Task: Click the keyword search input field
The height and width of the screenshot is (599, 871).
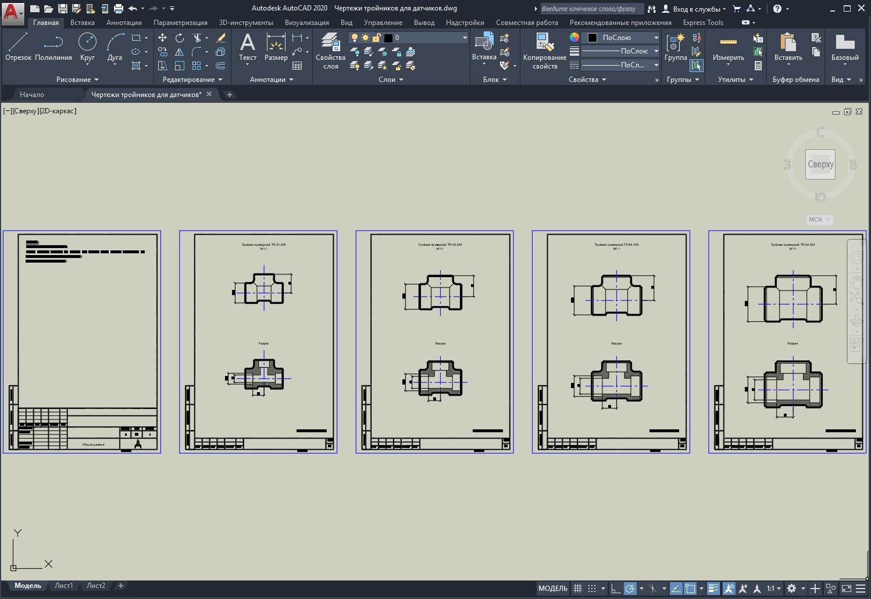Action: coord(591,9)
